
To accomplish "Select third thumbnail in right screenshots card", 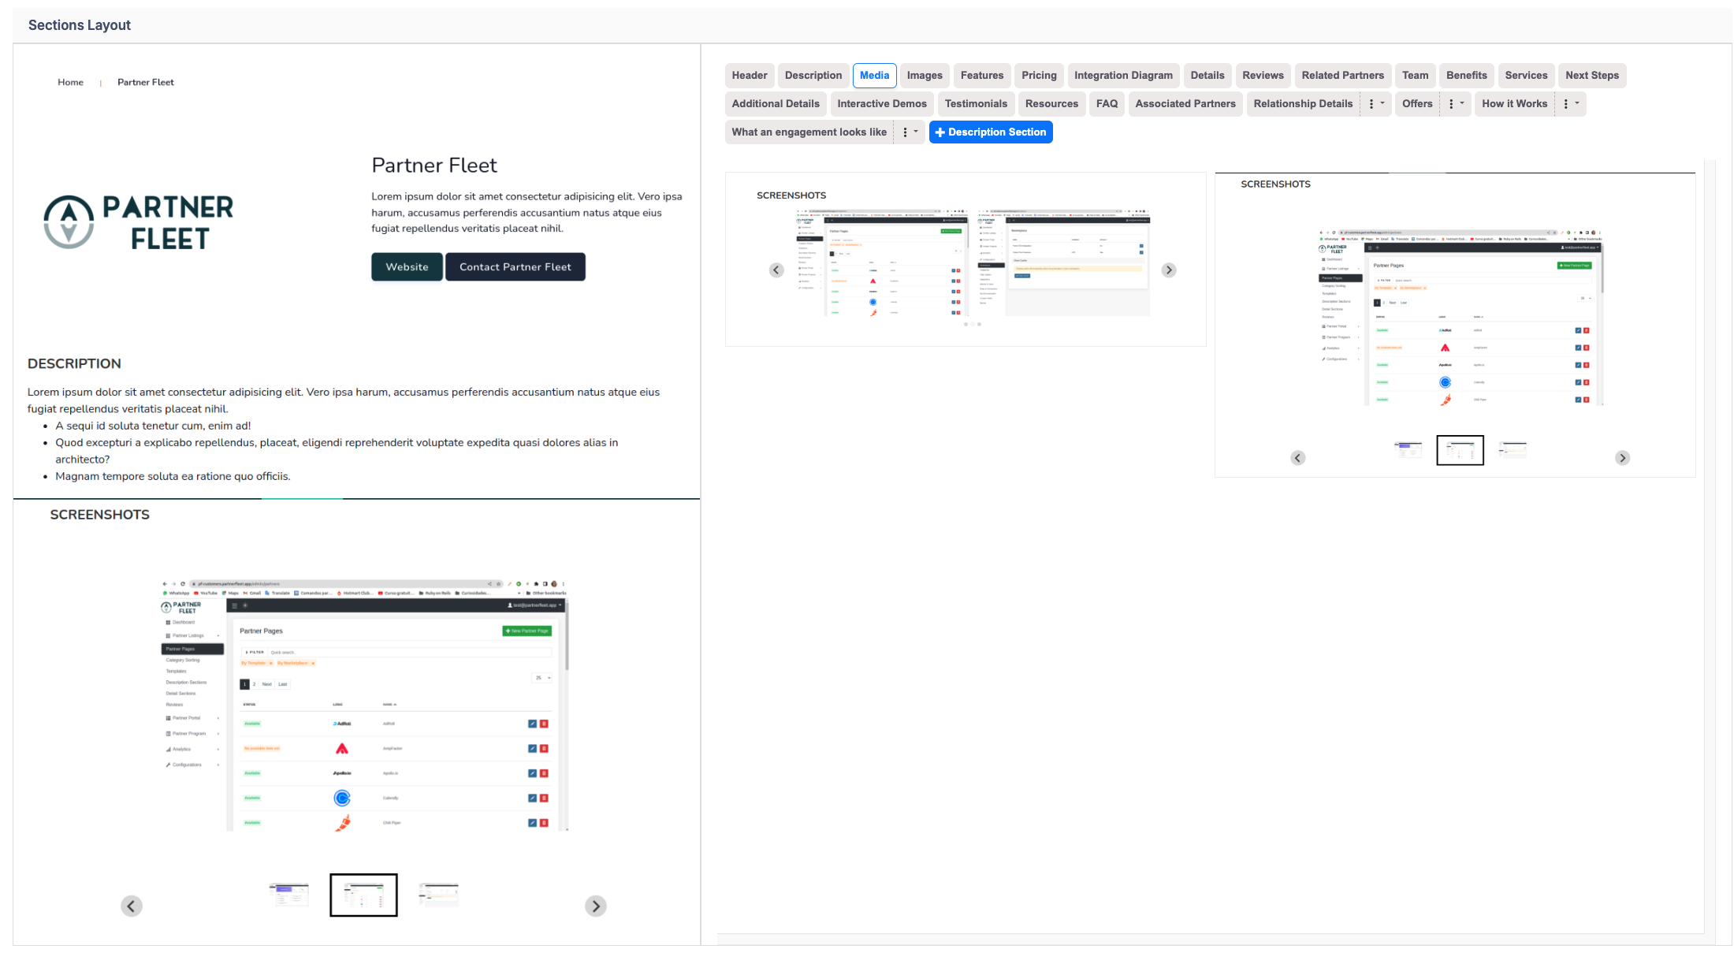I will pyautogui.click(x=1513, y=450).
